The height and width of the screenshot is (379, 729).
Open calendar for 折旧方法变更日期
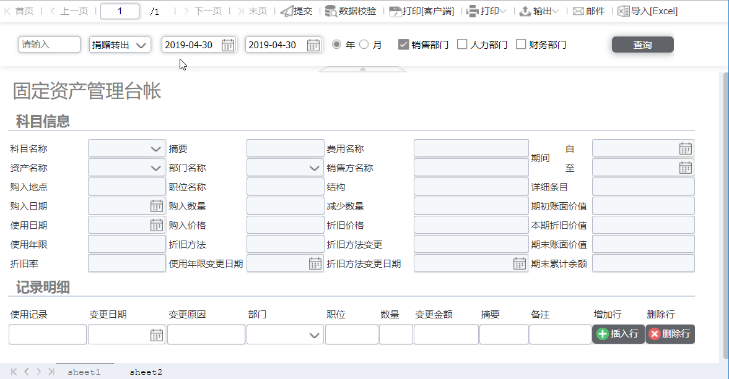(519, 263)
